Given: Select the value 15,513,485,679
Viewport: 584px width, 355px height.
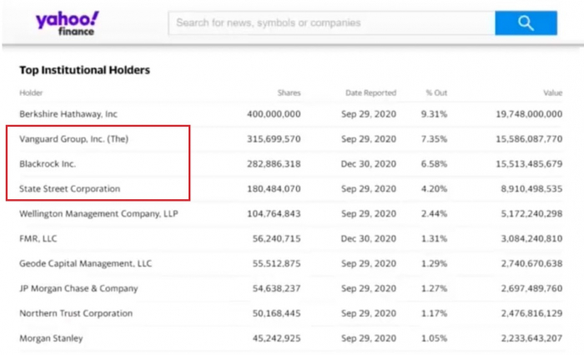Looking at the screenshot, I should pos(529,163).
